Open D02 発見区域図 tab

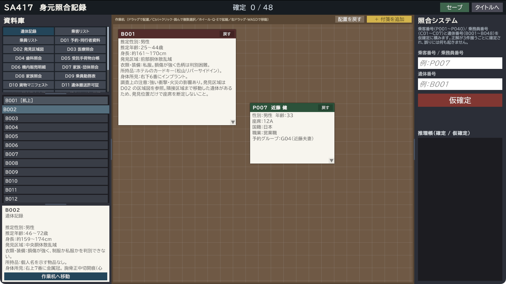pyautogui.click(x=28, y=49)
